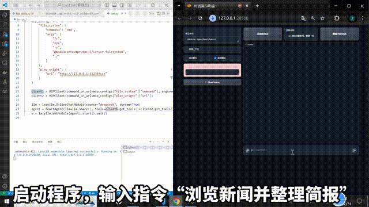Send the message with arrow button
The image size is (369, 207).
pyautogui.click(x=355, y=151)
